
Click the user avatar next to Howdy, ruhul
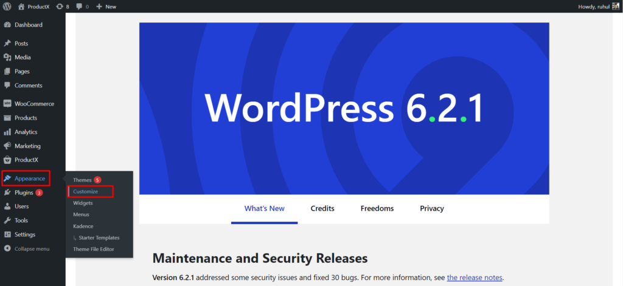[x=616, y=6]
